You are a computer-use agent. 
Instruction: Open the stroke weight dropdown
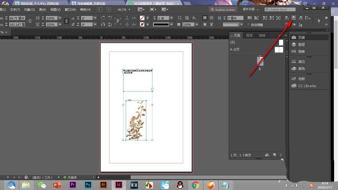(171, 18)
